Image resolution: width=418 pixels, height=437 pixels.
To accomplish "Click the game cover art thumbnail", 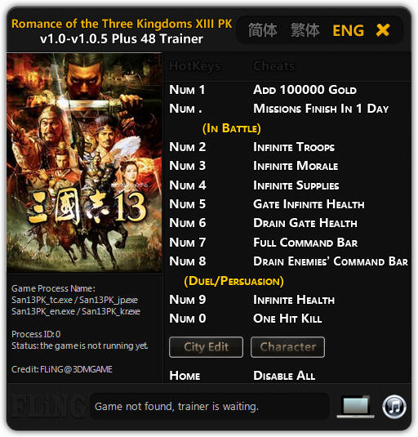I will tap(84, 163).
